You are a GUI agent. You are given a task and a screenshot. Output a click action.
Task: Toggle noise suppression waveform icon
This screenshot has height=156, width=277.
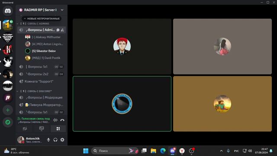pyautogui.click(x=55, y=120)
